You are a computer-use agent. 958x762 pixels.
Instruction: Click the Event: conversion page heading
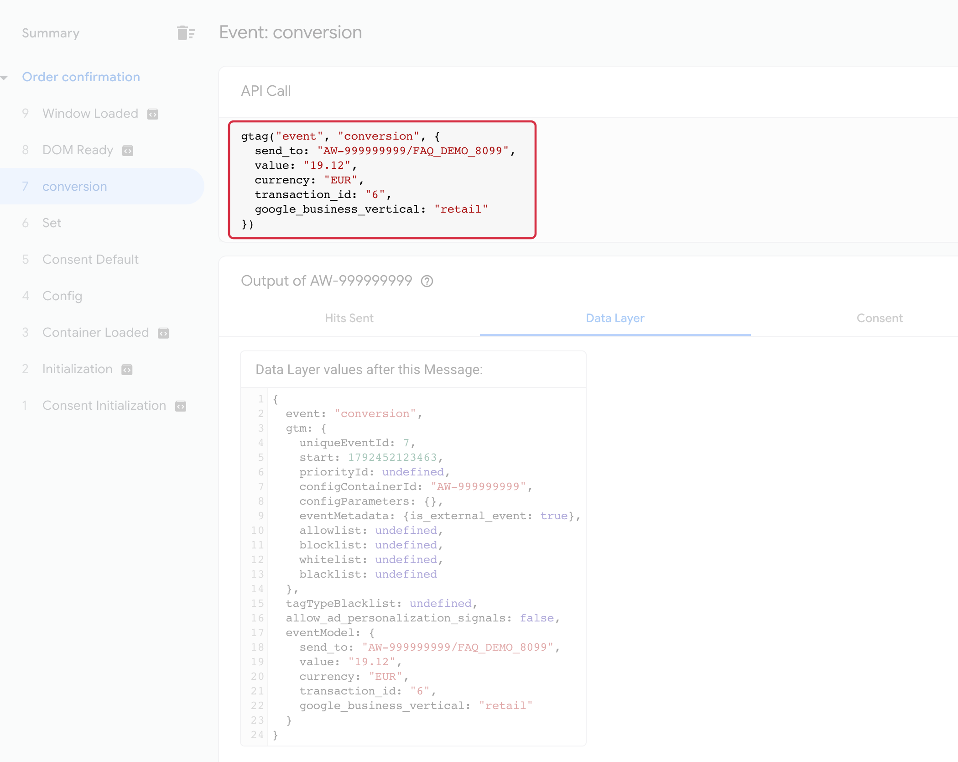coord(291,32)
